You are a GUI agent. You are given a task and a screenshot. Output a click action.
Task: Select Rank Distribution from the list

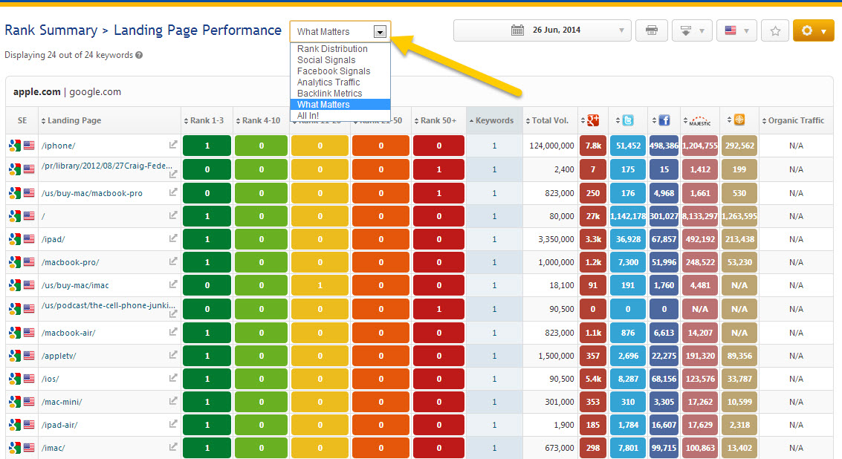(332, 49)
